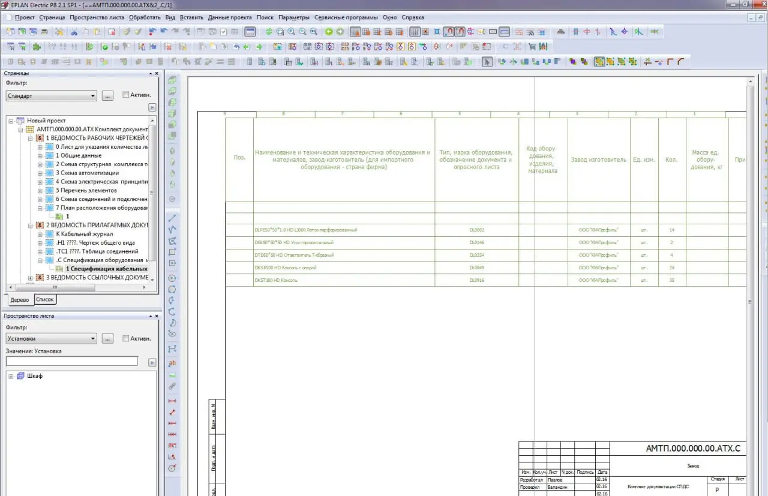Viewport: 768px width, 496px height.
Task: Click the ... button beside Стандарт filter
Action: pos(107,95)
